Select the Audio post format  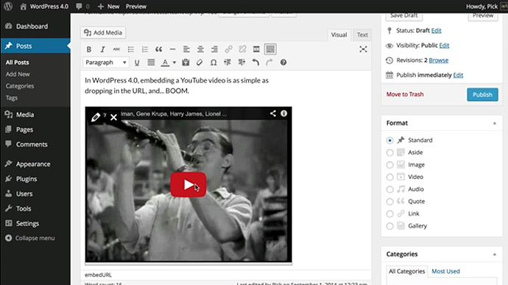tap(389, 189)
